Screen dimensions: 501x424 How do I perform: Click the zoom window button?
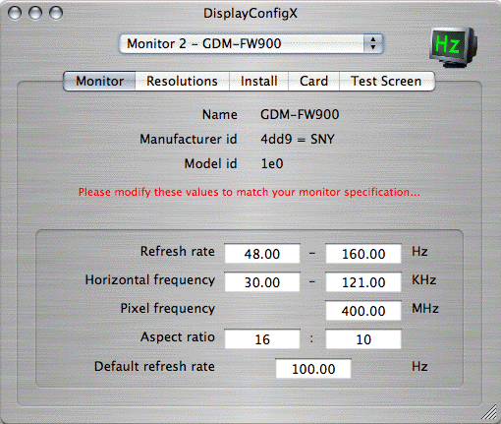tap(56, 13)
